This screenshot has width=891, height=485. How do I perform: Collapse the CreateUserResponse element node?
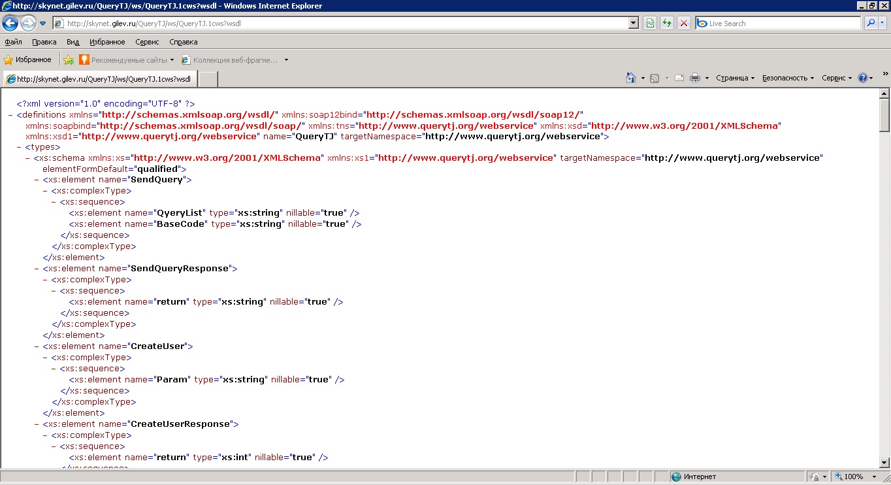pyautogui.click(x=37, y=424)
